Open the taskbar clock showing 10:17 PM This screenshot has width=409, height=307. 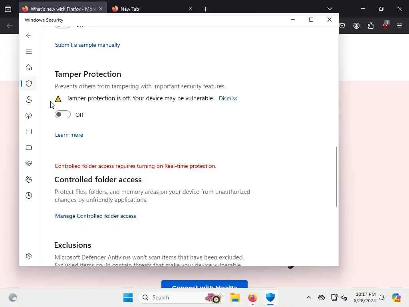(365, 297)
